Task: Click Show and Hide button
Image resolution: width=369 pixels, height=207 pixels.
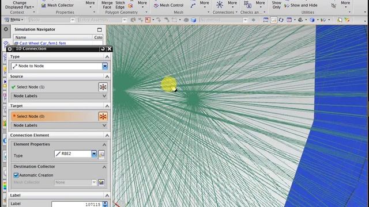Action: click(x=301, y=5)
